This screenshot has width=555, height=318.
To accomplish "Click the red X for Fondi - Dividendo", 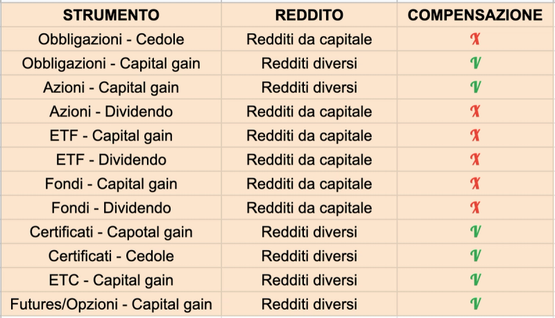I will (x=475, y=208).
